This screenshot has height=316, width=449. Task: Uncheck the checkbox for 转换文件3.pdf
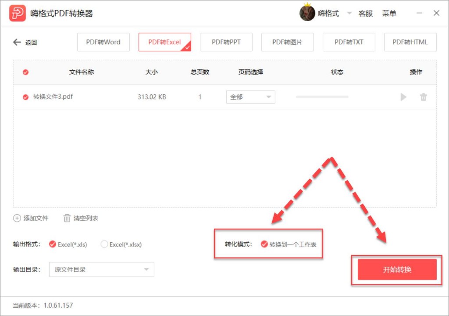click(25, 97)
